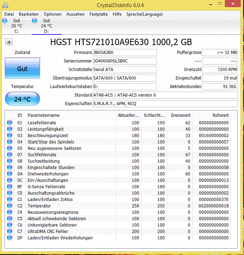
Task: Click status orb for Laden/Entladen Wiederholungen
Action: [10, 238]
